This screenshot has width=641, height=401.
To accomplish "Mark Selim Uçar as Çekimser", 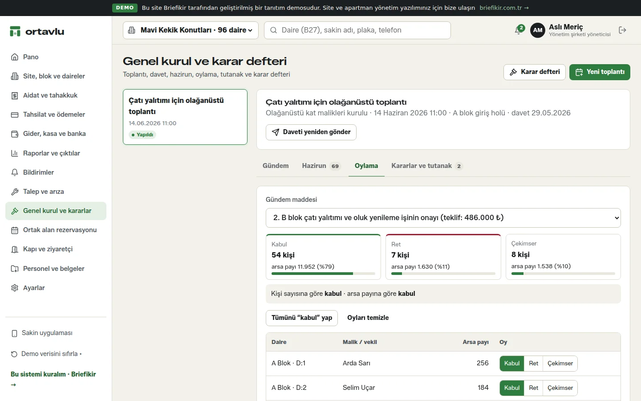I will click(560, 388).
